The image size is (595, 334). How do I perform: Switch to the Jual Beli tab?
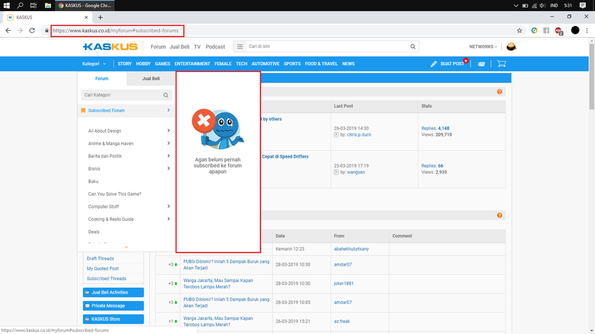click(151, 79)
